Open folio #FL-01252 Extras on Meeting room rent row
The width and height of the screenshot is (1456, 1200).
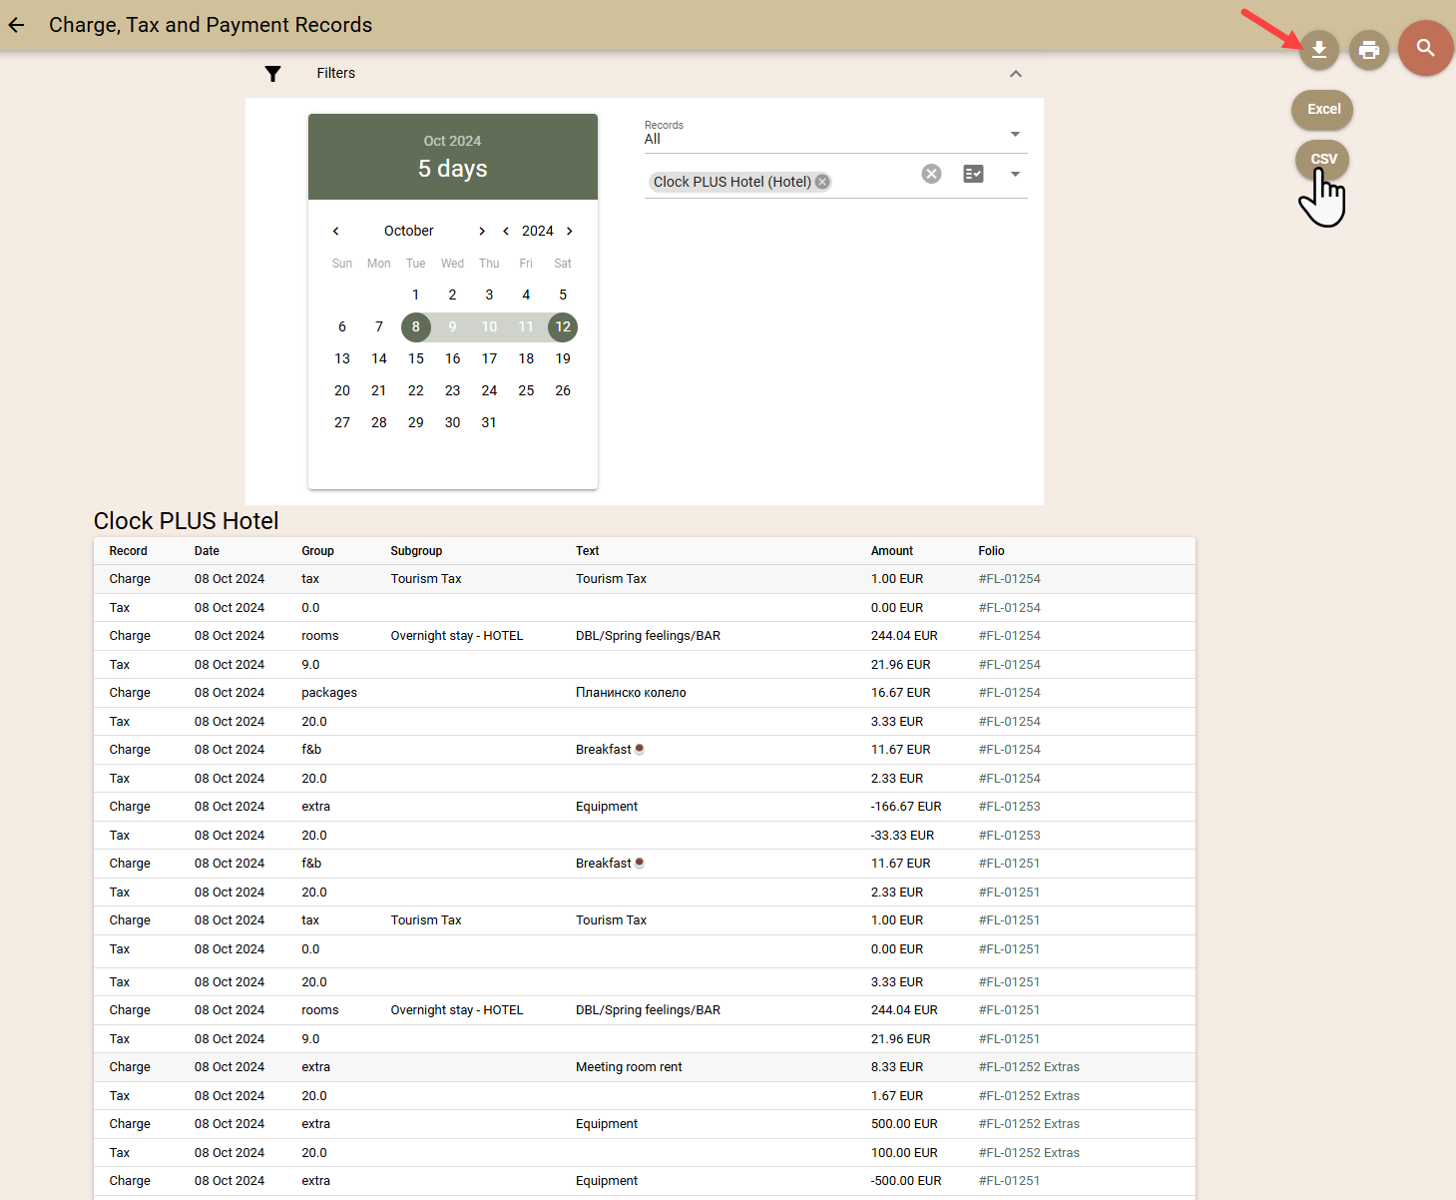coord(1029,1067)
